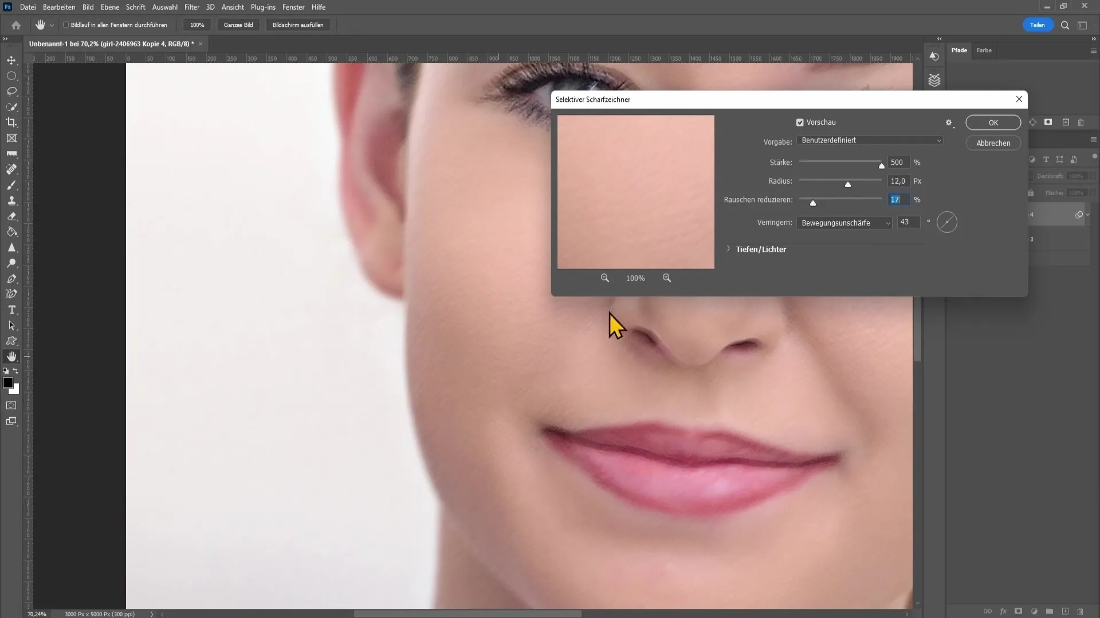The height and width of the screenshot is (618, 1100).
Task: Reset default foreground and background colors
Action: 6,371
